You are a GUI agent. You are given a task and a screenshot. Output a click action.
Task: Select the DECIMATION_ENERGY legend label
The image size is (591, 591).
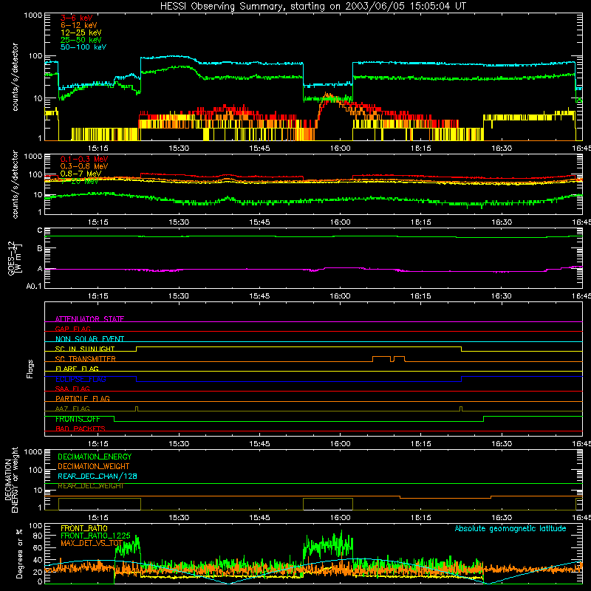click(x=95, y=457)
